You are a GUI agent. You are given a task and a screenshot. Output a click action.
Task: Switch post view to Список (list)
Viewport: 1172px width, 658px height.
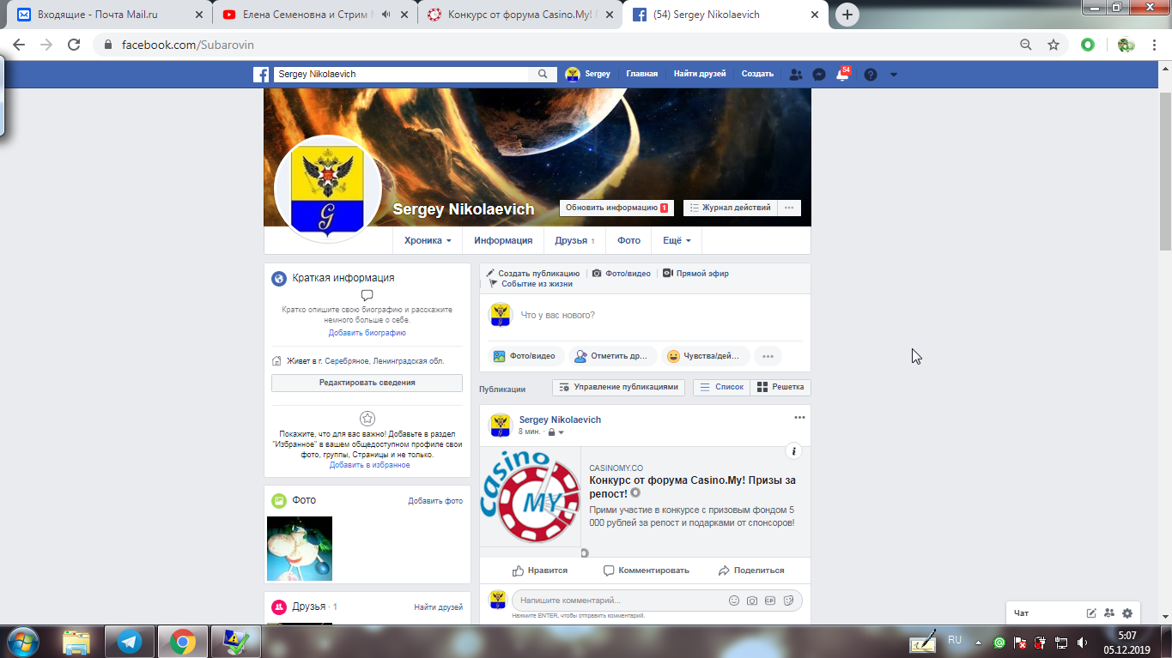coord(721,387)
